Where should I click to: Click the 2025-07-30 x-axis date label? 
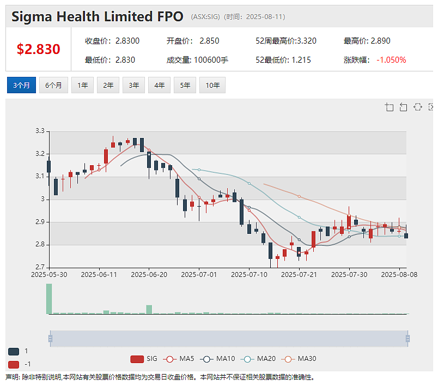[349, 275]
